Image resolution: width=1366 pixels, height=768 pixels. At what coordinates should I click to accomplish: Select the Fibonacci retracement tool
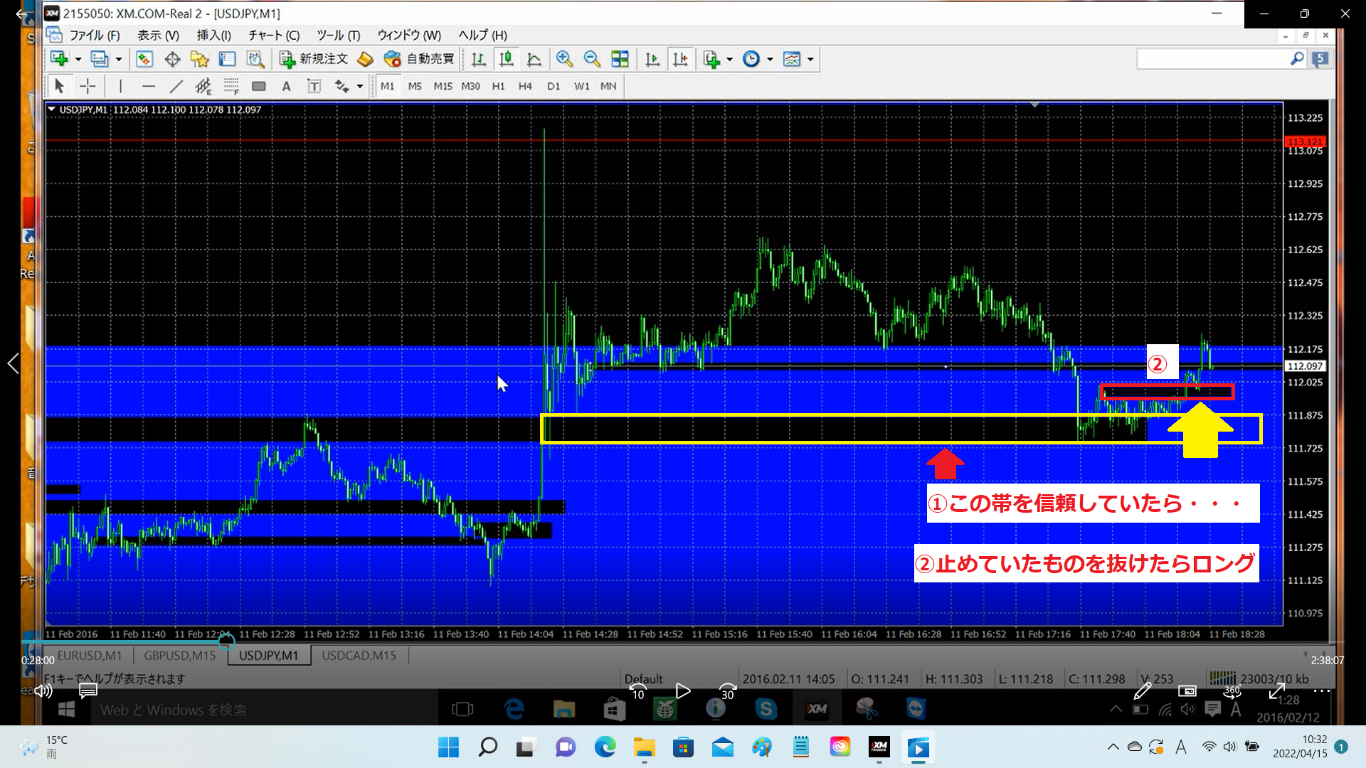click(x=231, y=86)
